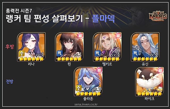Click the pink badge on Pike's portrait
The image size is (170, 109).
click(x=161, y=70)
